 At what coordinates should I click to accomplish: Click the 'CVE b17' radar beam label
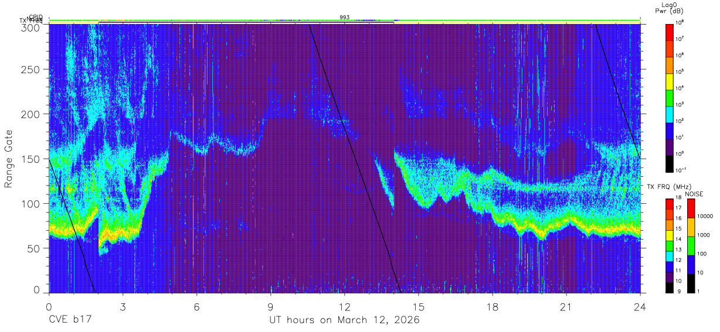70,320
